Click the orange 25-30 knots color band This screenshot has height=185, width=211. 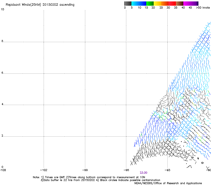tap(165, 3)
